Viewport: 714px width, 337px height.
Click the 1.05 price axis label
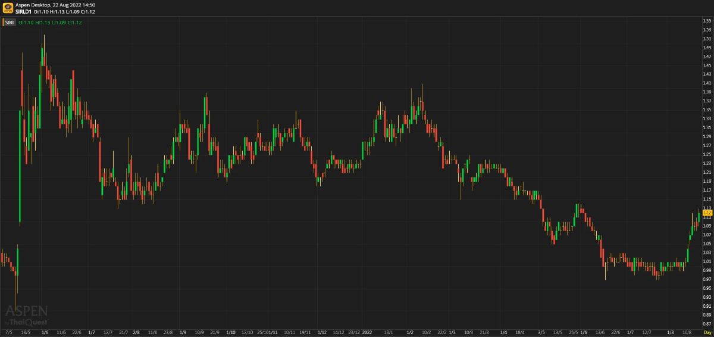point(707,244)
